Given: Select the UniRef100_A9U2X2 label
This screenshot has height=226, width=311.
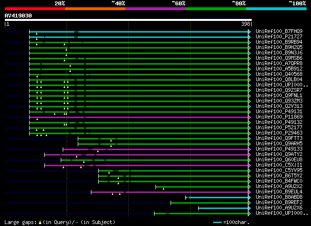Looking at the screenshot, I should (x=279, y=187).
